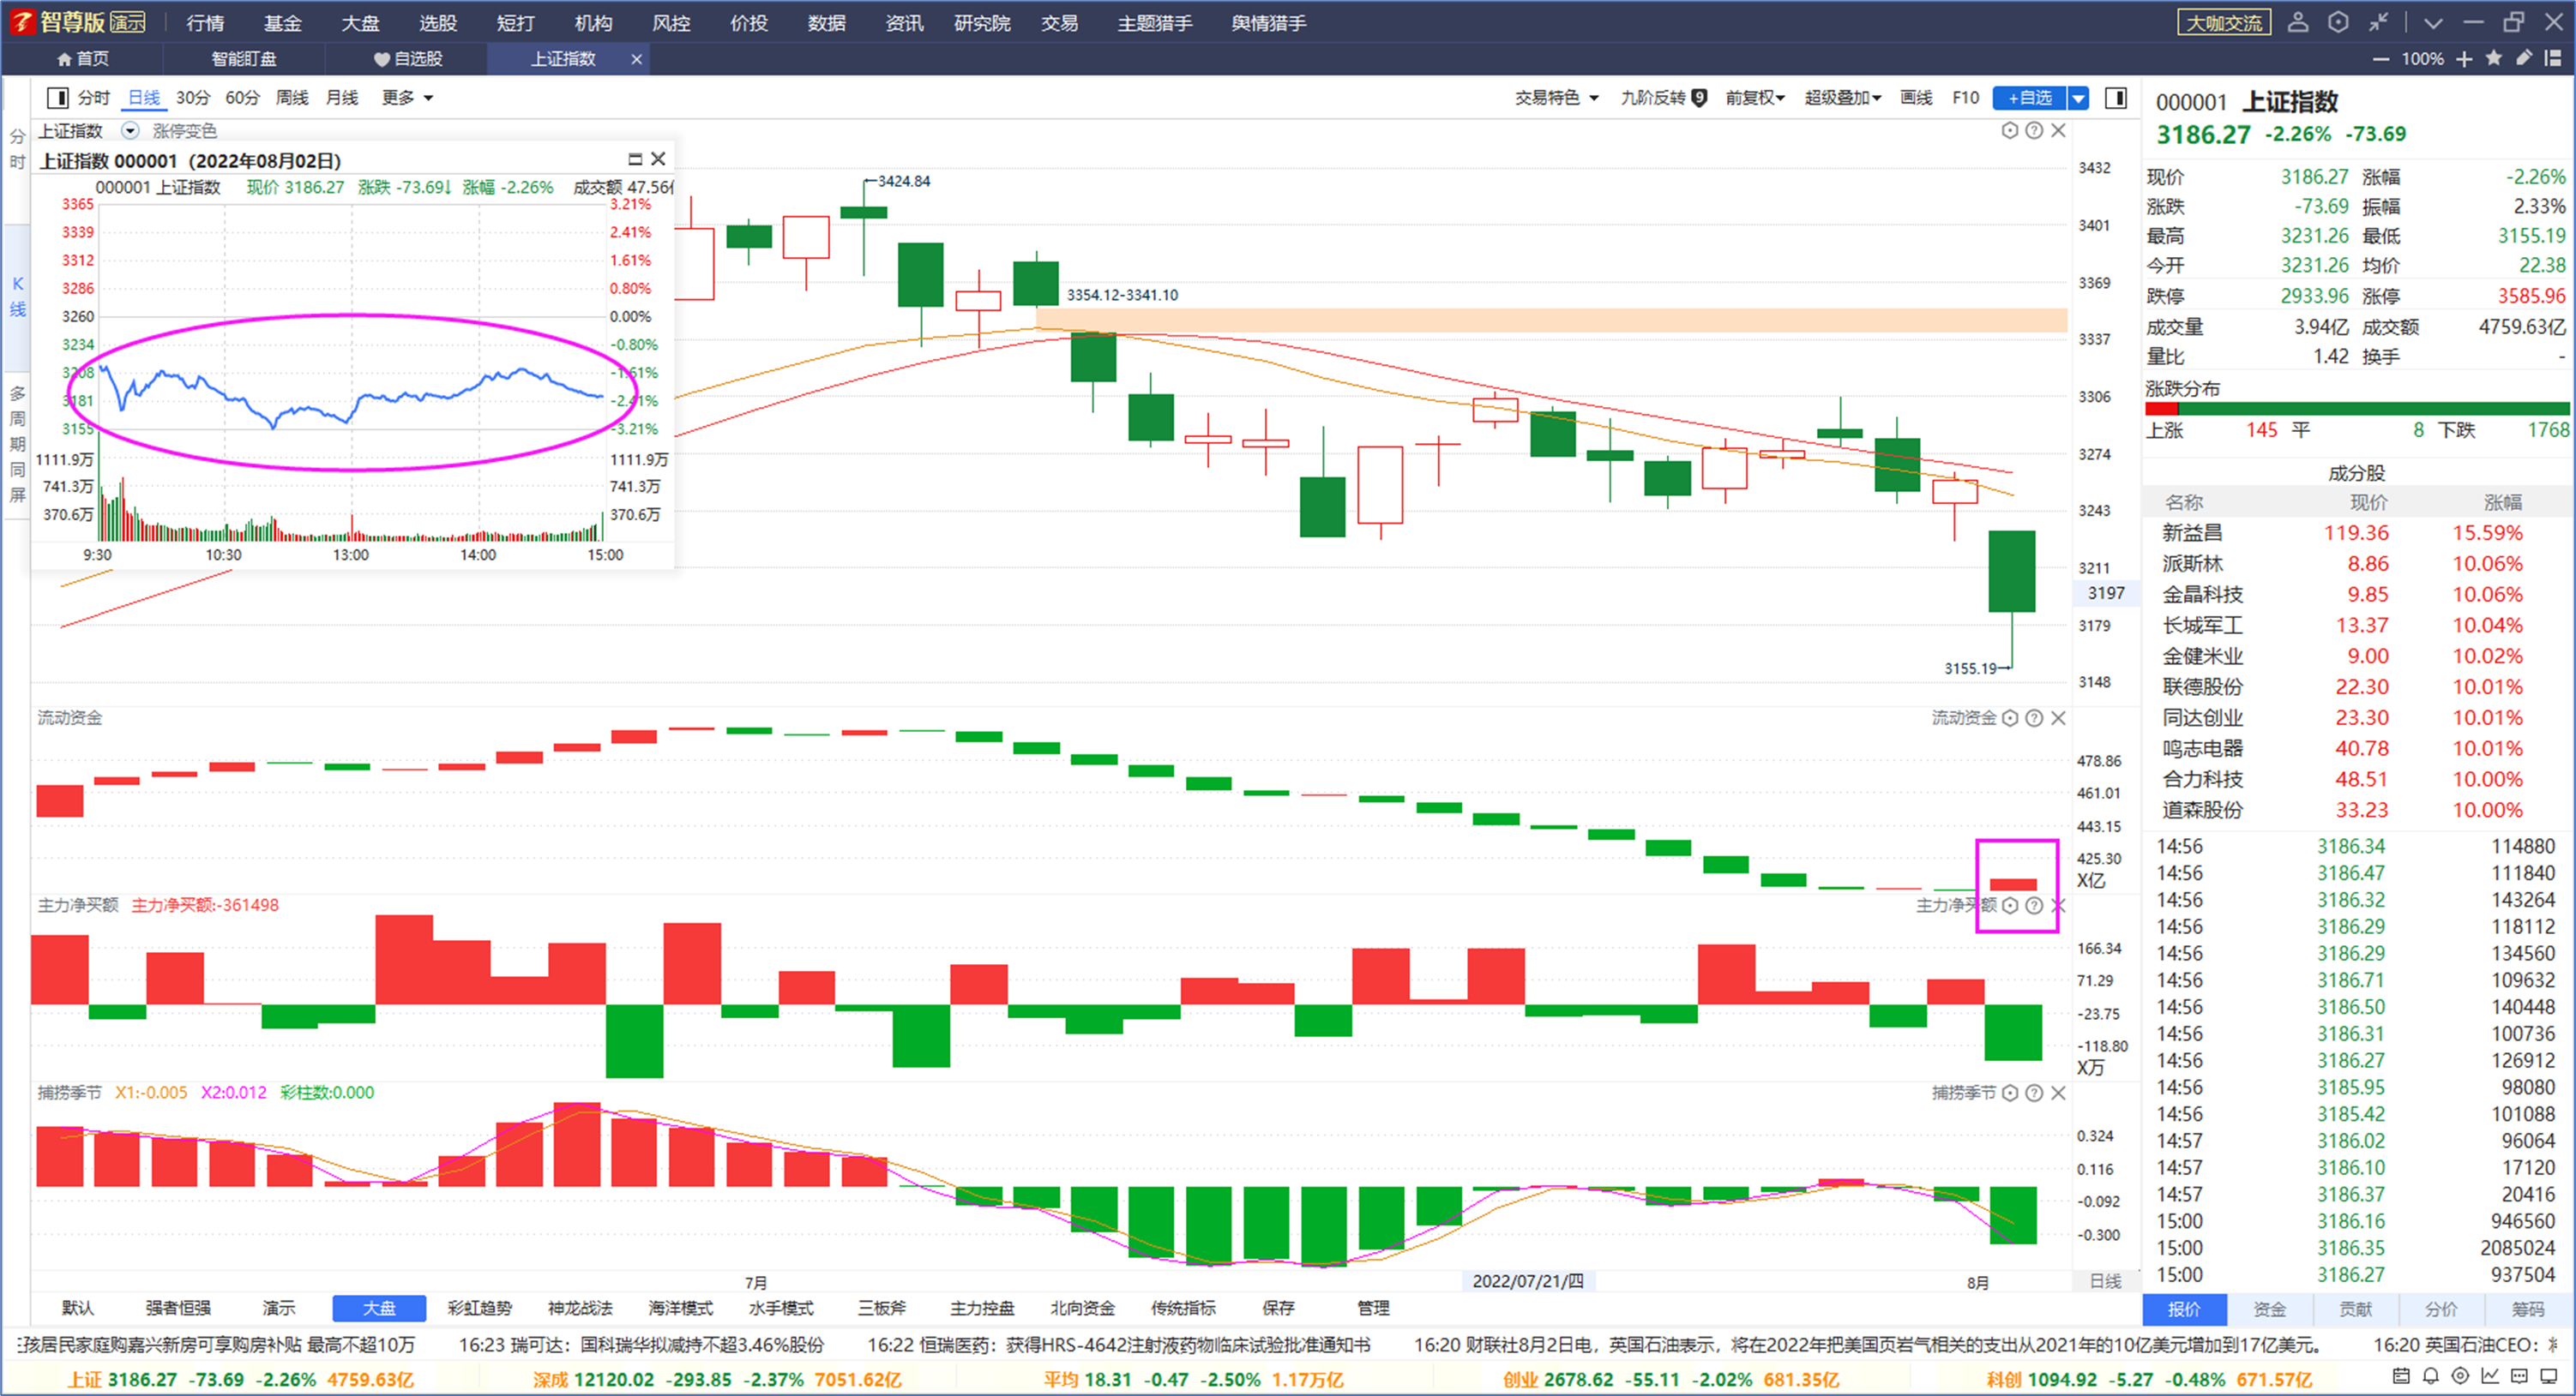Viewport: 2576px width, 1396px height.
Task: Click the 捕捞季节 panel settings icon
Action: [2010, 1093]
